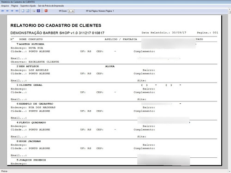Open the Suporte e Ajuda menu

(x=28, y=6)
